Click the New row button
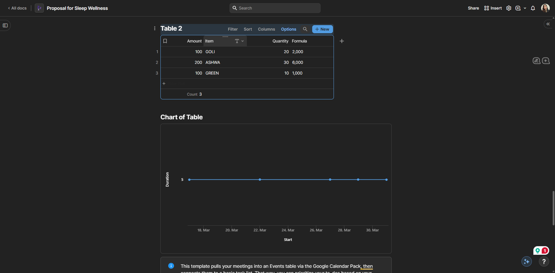 (322, 29)
